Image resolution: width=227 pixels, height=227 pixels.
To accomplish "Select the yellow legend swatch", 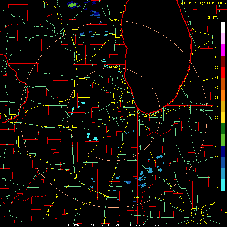I will (223, 118).
